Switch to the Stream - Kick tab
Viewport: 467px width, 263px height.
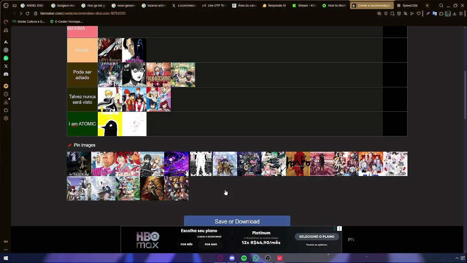click(x=304, y=5)
